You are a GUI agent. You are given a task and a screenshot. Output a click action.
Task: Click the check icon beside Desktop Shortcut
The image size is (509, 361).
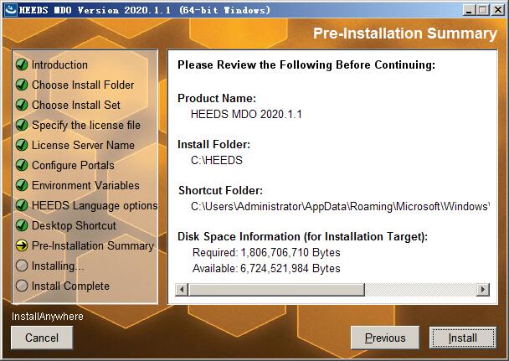(22, 225)
